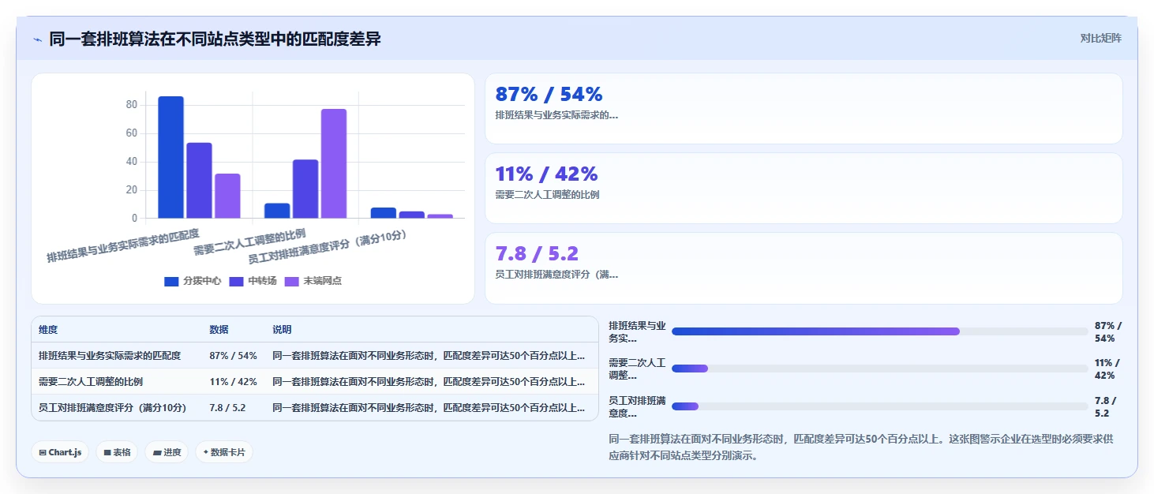
Task: Click the 中转场 bar in 二次人工调整 group
Action: [305, 189]
